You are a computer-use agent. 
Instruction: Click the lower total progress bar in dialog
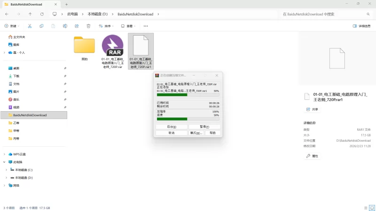click(x=188, y=119)
